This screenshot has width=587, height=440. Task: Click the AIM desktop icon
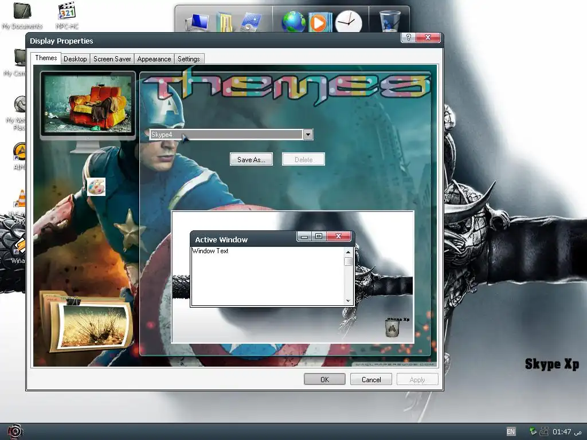pos(19,156)
